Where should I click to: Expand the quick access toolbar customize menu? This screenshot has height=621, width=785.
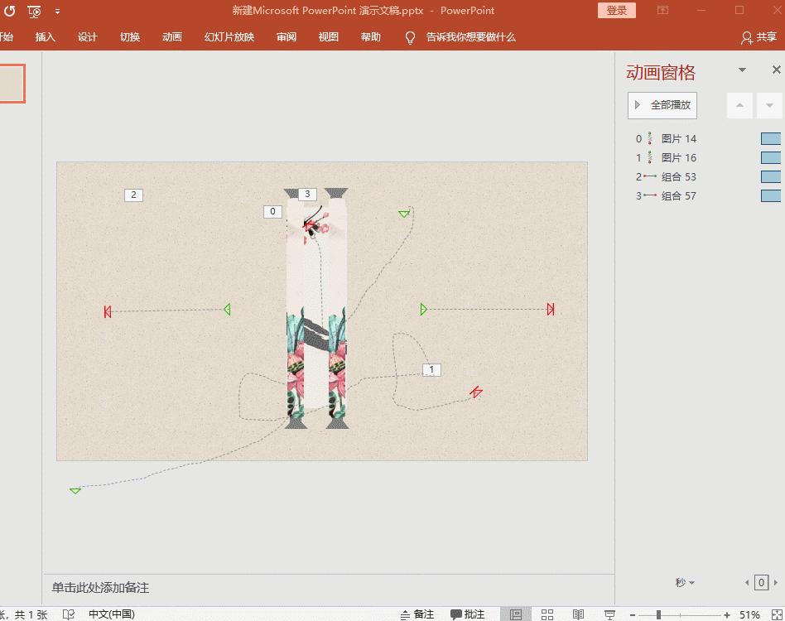click(x=57, y=11)
